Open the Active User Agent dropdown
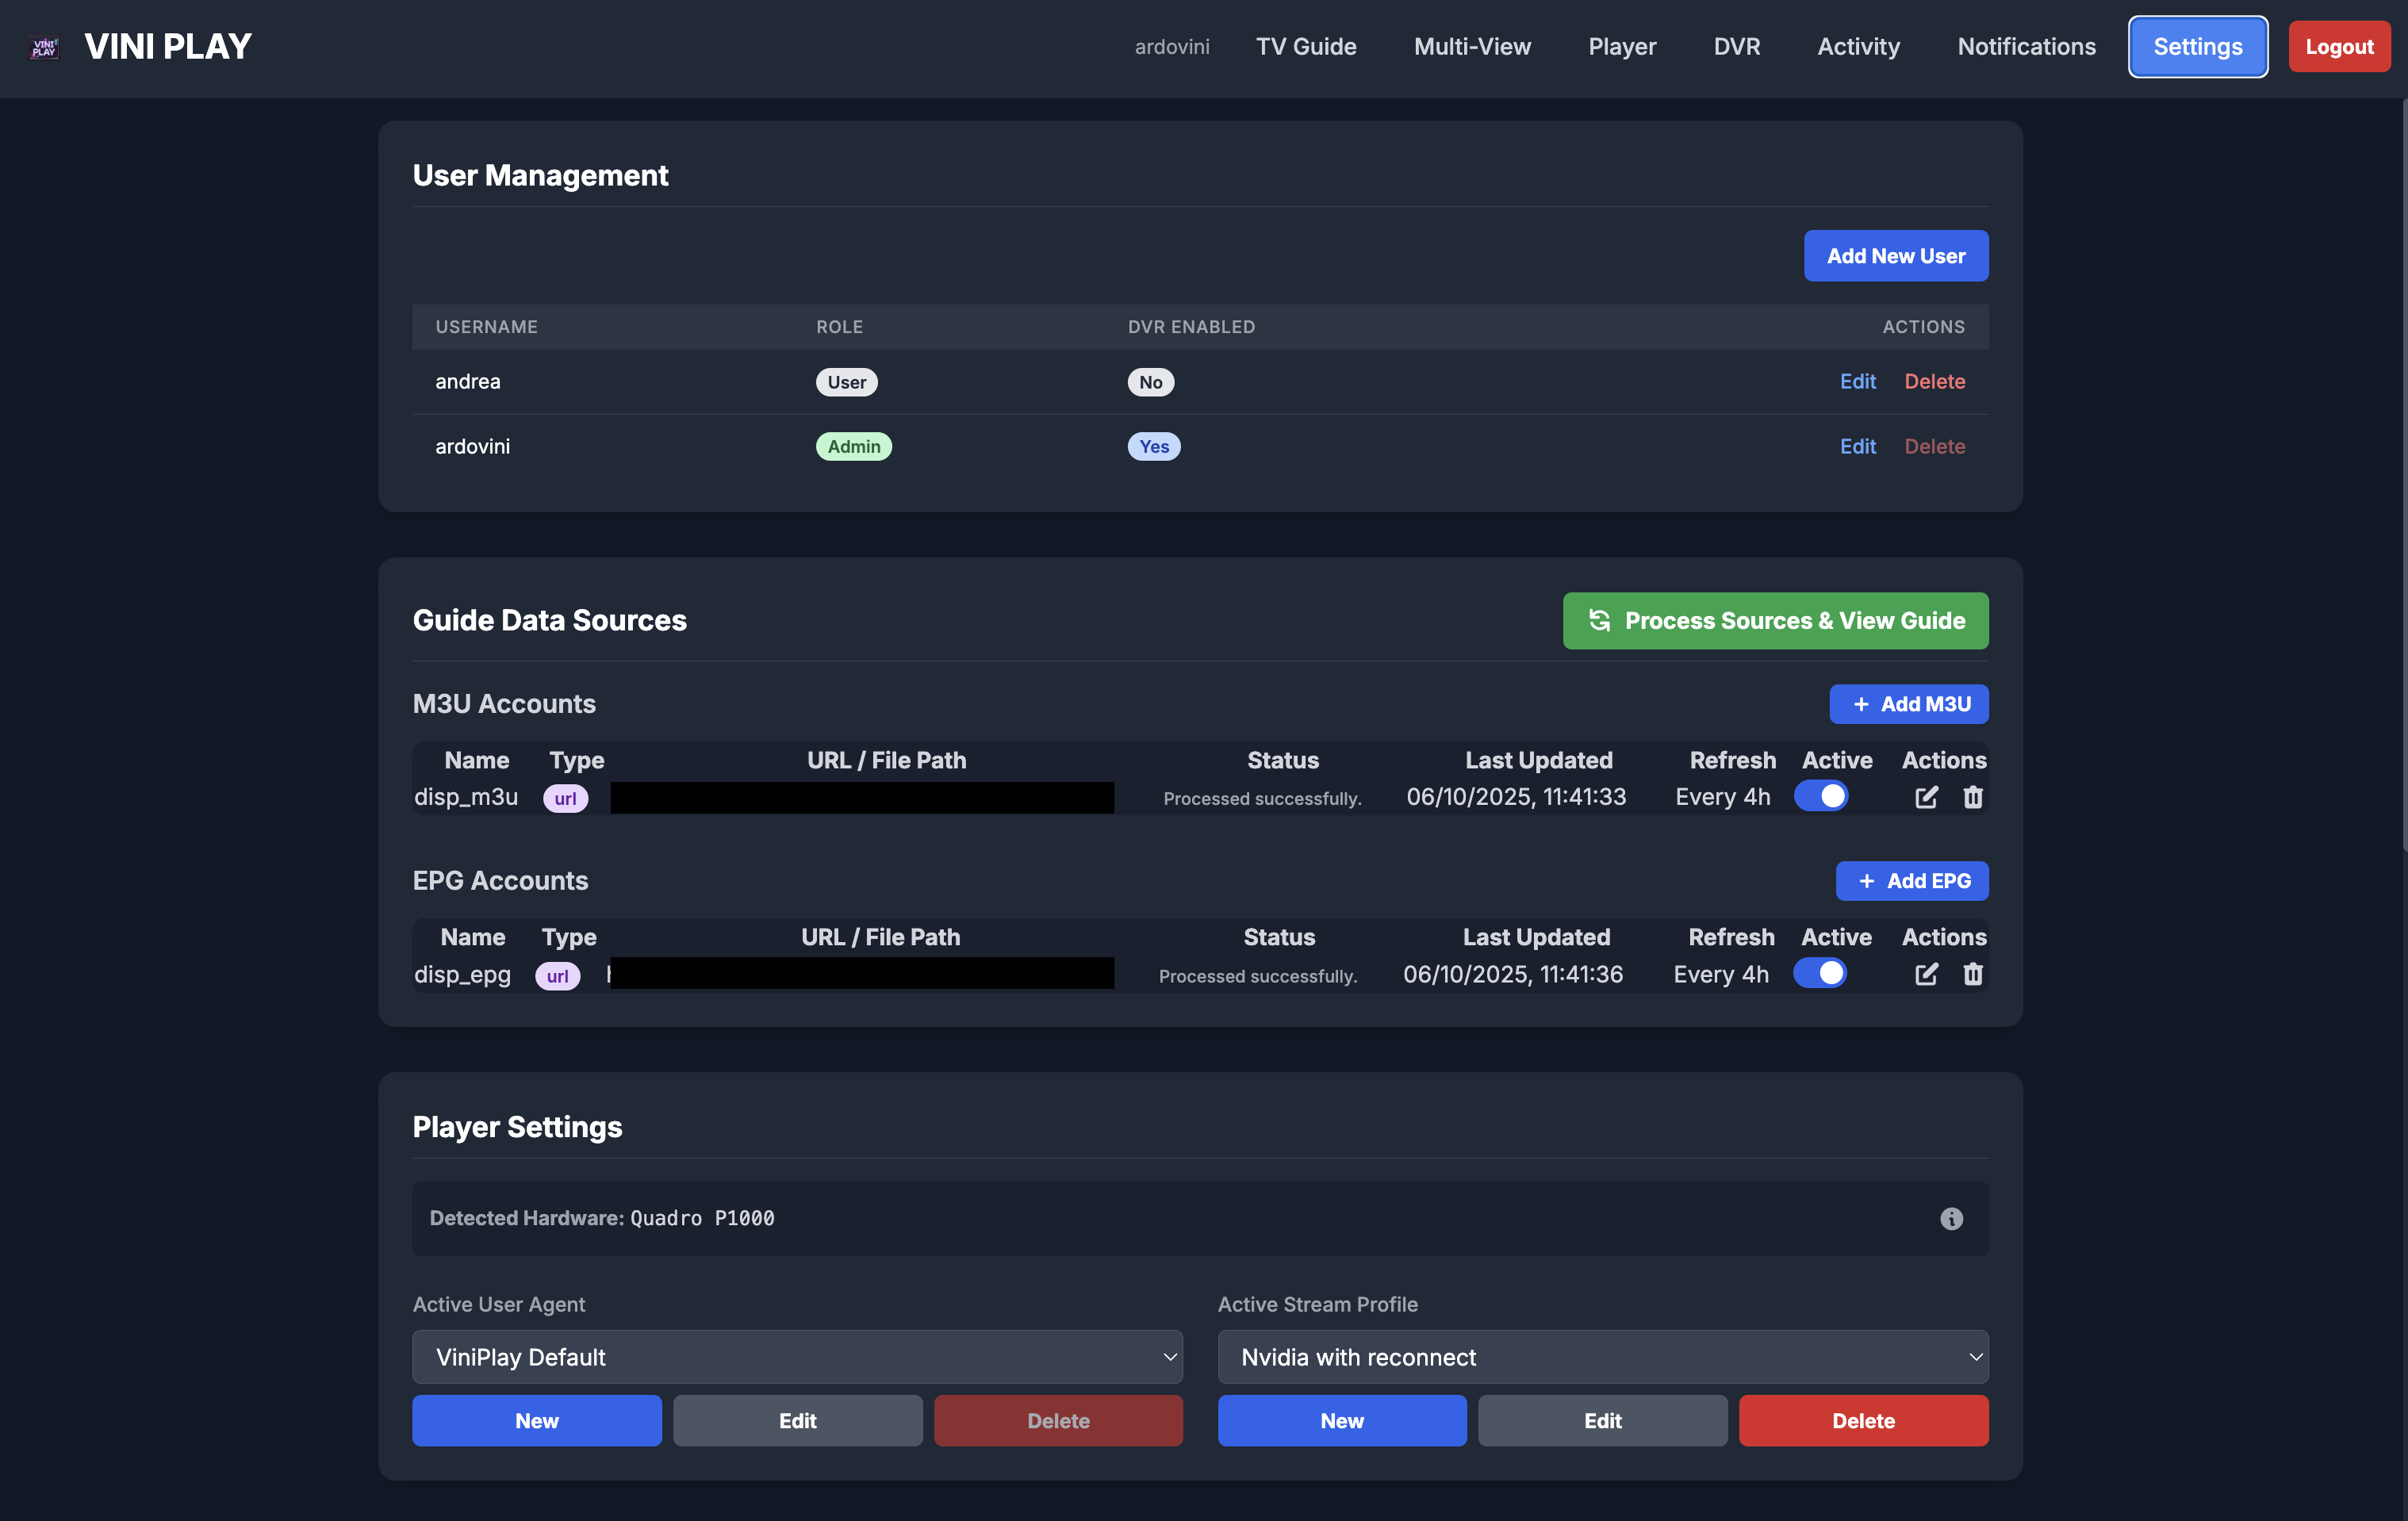Viewport: 2408px width, 1521px height. (x=797, y=1357)
